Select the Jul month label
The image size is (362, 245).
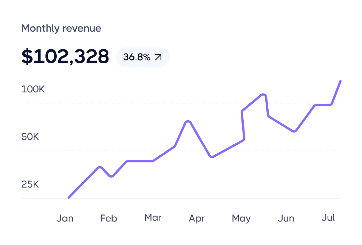click(328, 217)
